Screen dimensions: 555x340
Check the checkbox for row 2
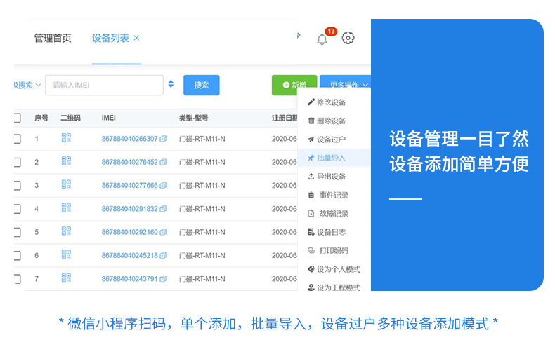point(17,162)
